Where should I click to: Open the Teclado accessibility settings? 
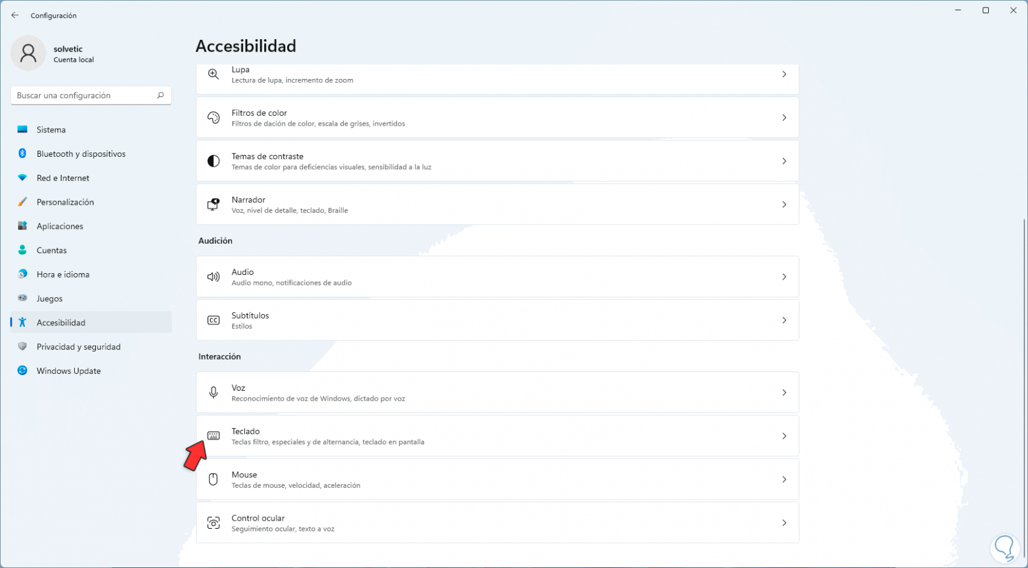[x=497, y=436]
